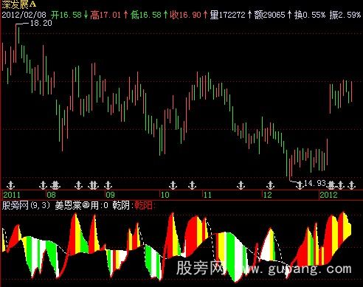Click the volume value 172272
The image size is (363, 287).
(x=232, y=15)
